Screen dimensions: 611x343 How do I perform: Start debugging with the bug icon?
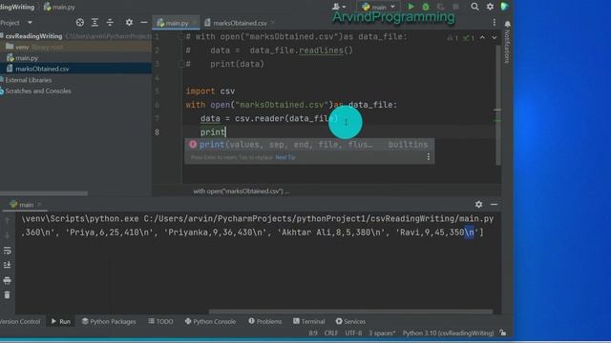[x=426, y=7]
